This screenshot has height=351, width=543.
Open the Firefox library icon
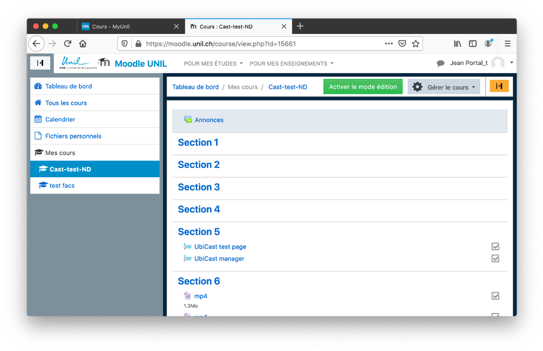point(458,44)
